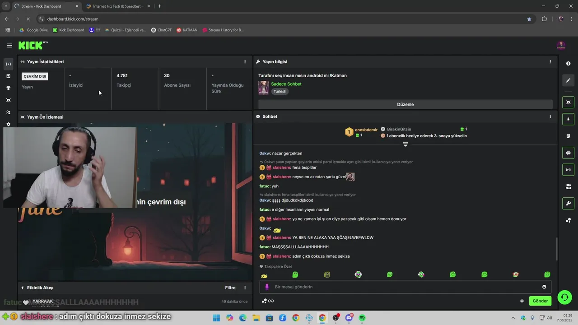Open Chrome three-dot menu
This screenshot has width=578, height=325.
[x=572, y=19]
